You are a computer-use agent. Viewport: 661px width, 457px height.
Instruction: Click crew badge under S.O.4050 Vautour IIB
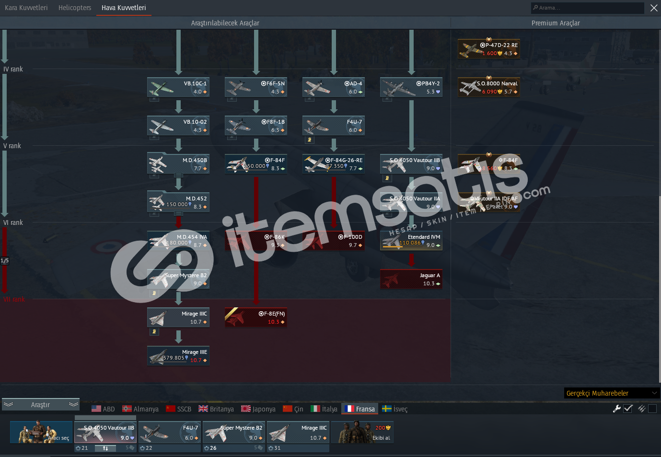click(x=387, y=178)
